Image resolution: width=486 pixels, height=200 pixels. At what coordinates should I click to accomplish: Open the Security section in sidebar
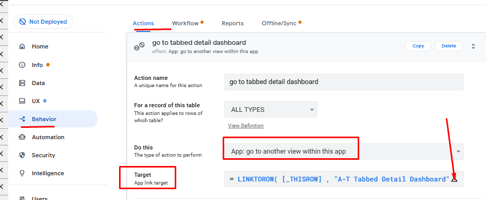(x=43, y=155)
